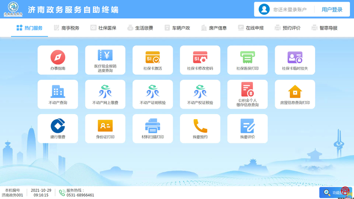The height and width of the screenshot is (199, 354).
Task: Switch to 在线申报 tab
Action: point(251,28)
